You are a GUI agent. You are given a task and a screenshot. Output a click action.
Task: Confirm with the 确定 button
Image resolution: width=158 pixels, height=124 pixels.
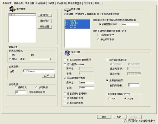104,117
